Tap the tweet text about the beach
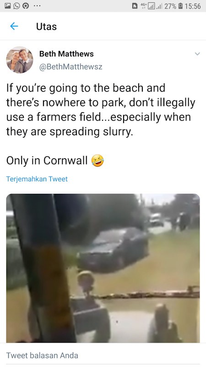This screenshot has width=206, height=367. (101, 110)
